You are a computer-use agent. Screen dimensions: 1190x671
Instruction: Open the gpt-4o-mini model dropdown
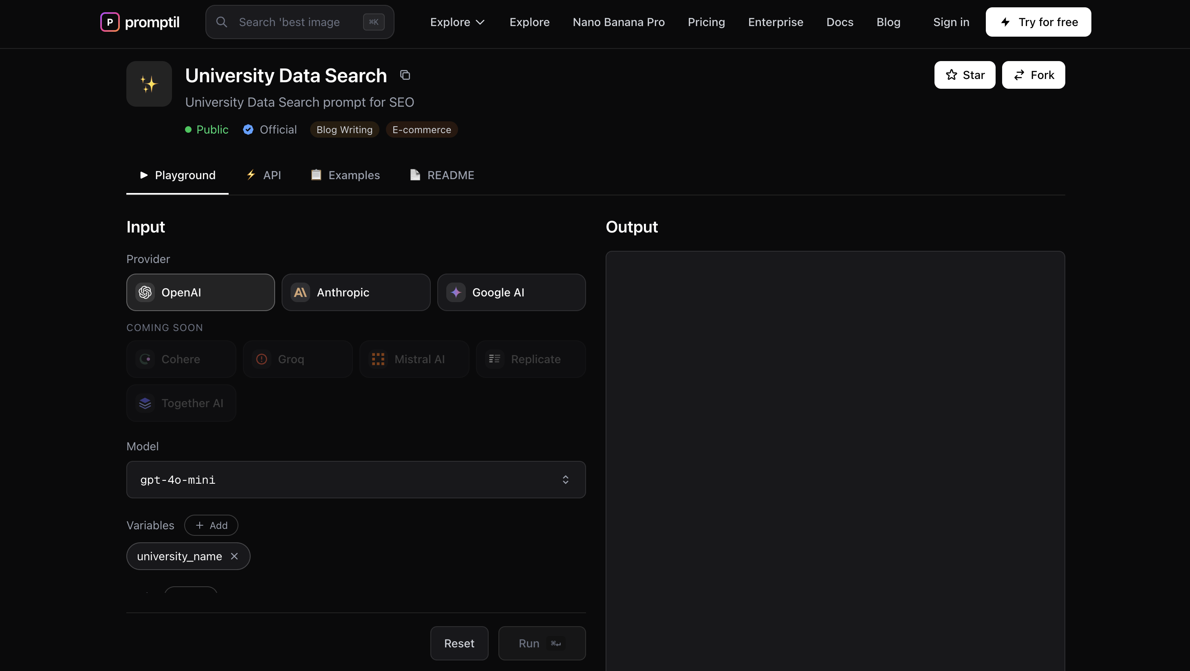coord(356,480)
